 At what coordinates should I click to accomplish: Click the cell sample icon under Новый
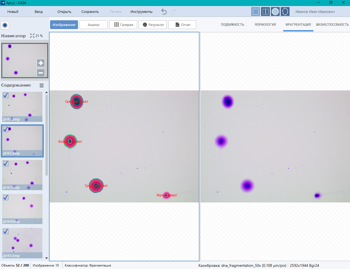5,25
